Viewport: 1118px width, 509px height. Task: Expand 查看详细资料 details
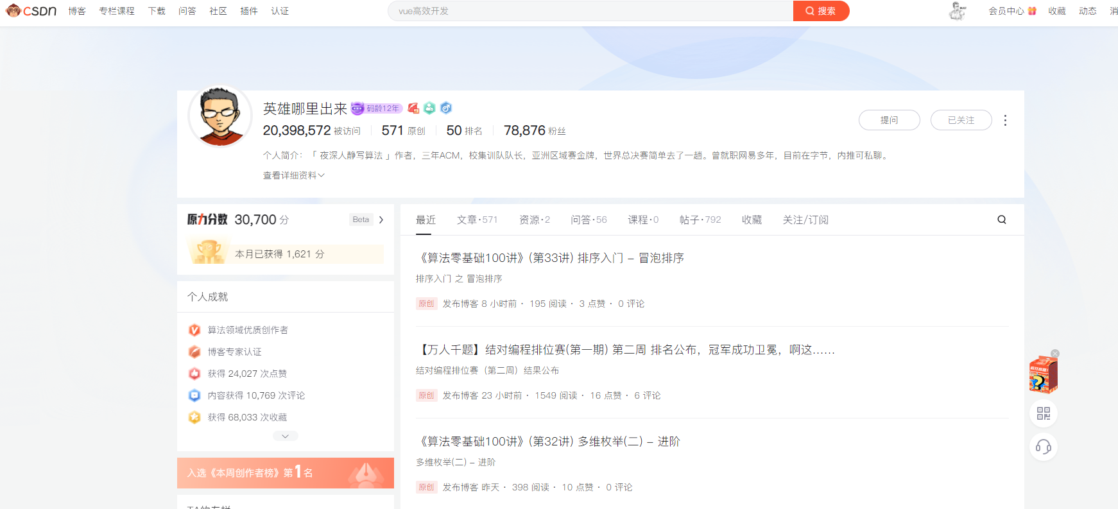pyautogui.click(x=294, y=175)
